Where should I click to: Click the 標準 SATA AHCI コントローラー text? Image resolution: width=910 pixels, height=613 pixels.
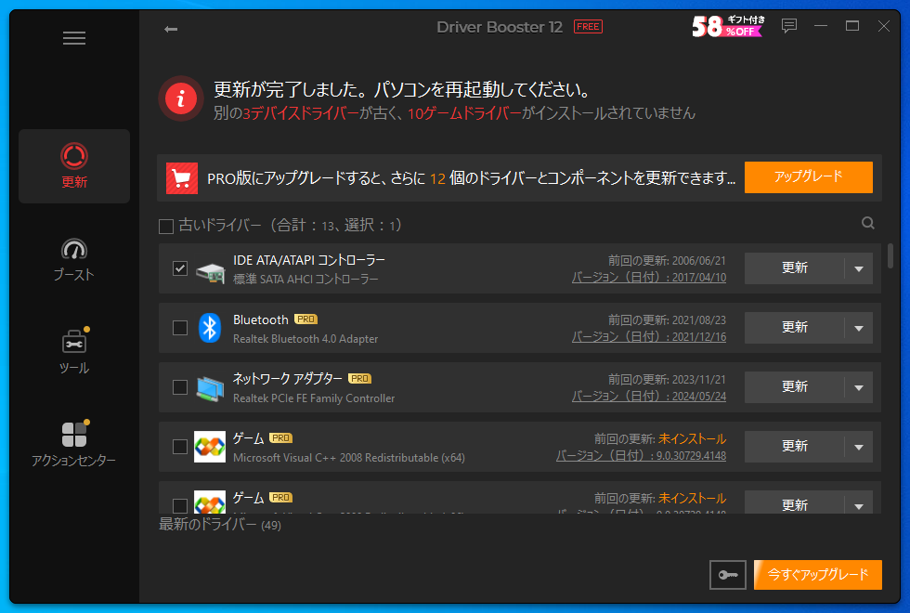click(x=305, y=280)
